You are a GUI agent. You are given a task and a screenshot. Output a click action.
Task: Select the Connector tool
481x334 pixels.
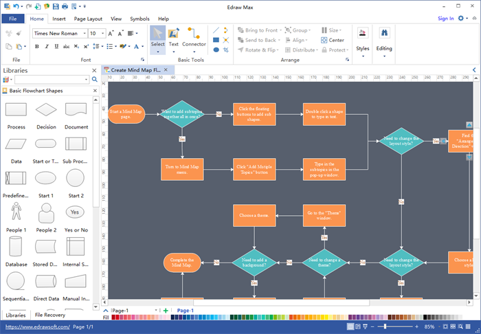[194, 37]
